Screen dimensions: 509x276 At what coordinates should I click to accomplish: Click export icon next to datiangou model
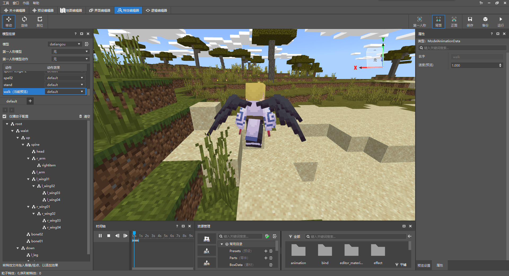[87, 44]
